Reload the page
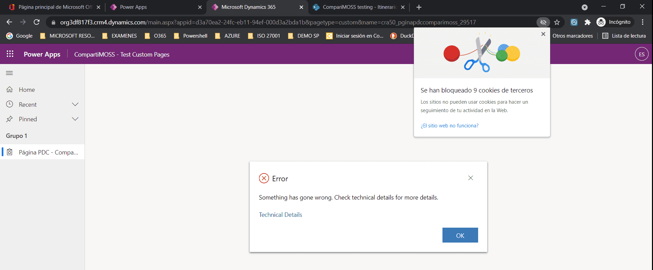Screen dimensions: 653x270 pyautogui.click(x=37, y=22)
